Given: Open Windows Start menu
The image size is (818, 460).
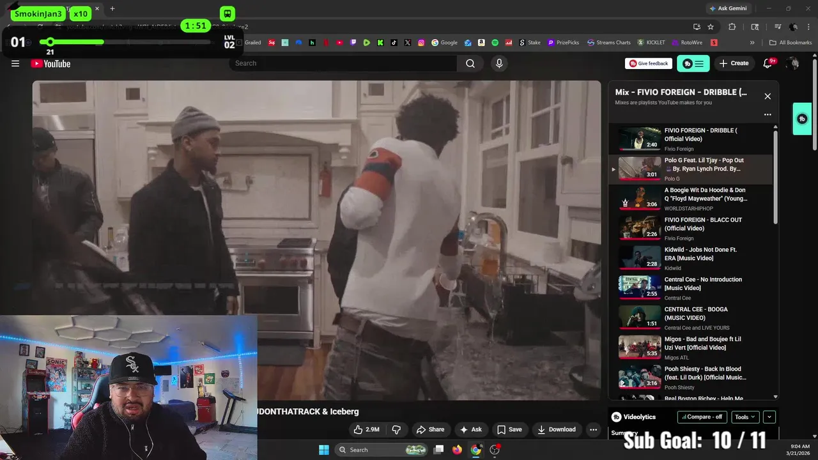Looking at the screenshot, I should pos(324,450).
